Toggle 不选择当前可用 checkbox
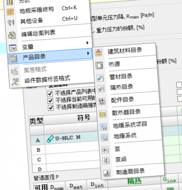Image resolution: width=182 pixels, height=190 pixels. [50, 101]
